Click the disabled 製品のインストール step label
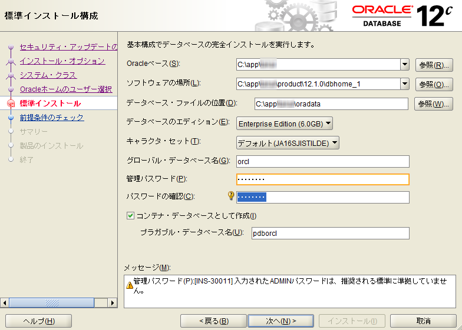The width and height of the screenshot is (462, 330). pos(52,146)
